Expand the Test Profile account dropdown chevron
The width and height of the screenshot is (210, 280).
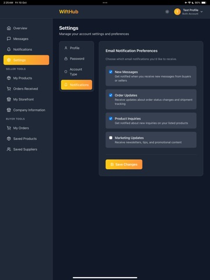(x=202, y=12)
